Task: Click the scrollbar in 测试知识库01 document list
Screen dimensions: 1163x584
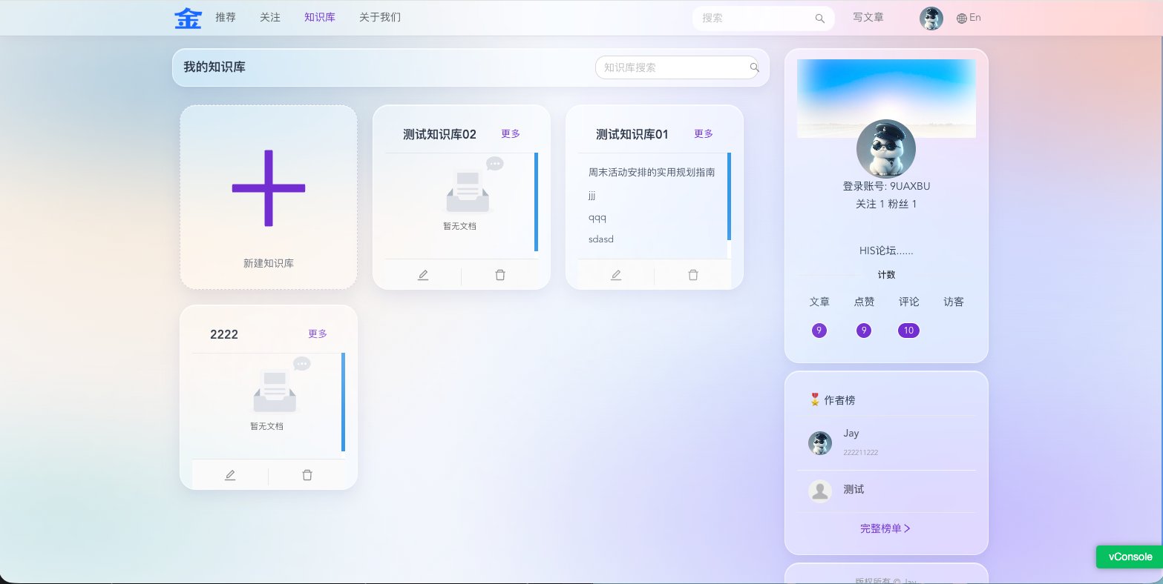Action: (729, 196)
